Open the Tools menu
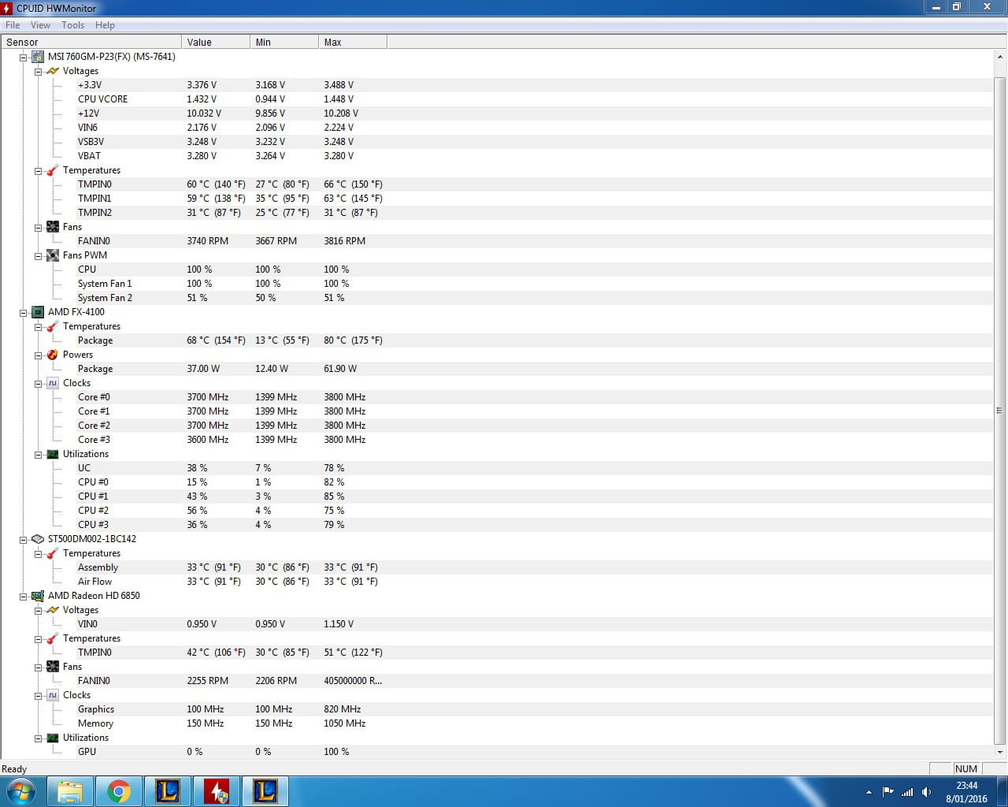This screenshot has height=807, width=1008. click(x=73, y=25)
